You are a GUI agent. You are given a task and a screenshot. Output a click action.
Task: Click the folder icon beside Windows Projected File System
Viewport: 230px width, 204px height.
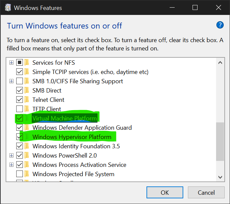coord(27,174)
